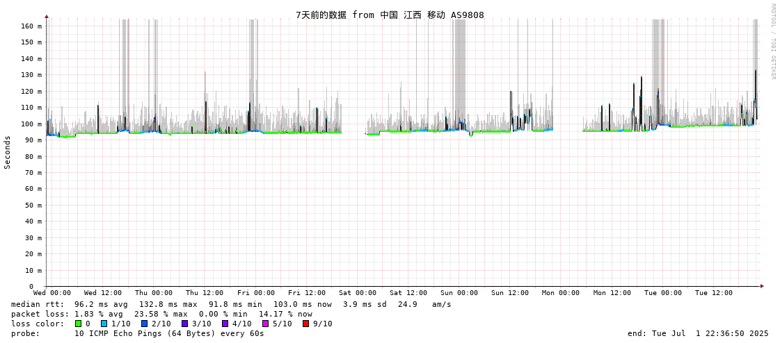Screen dimensions: 780x343
Task: Click the chart title mentioning AS9808
Action: pos(390,15)
